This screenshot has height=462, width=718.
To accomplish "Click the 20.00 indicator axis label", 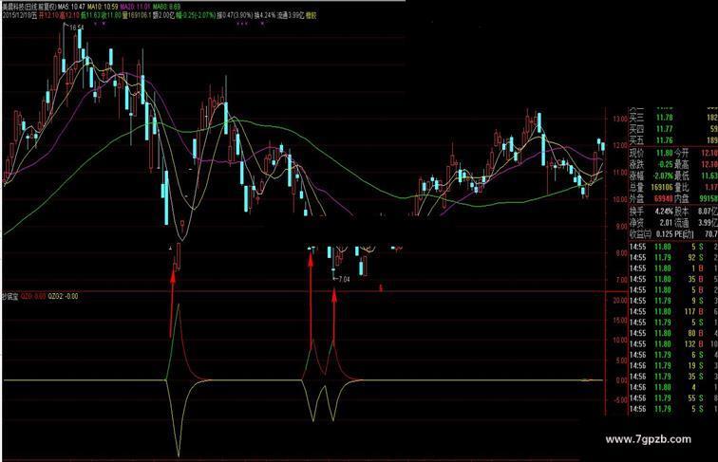I will 620,301.
